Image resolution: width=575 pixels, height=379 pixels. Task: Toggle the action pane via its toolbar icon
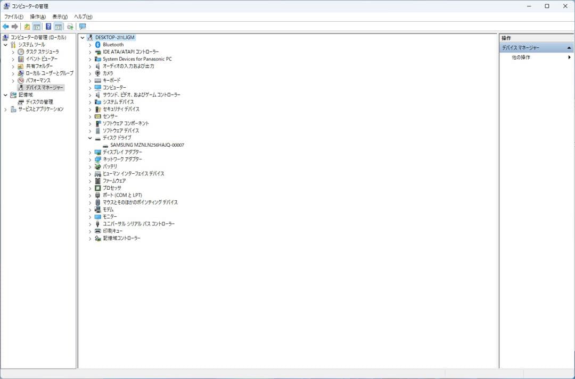(57, 26)
